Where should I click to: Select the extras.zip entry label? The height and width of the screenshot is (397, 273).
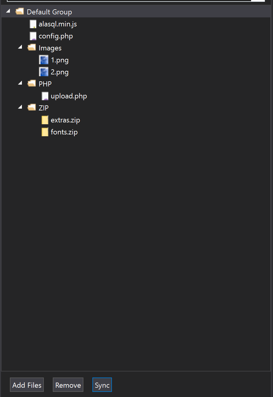(x=65, y=120)
